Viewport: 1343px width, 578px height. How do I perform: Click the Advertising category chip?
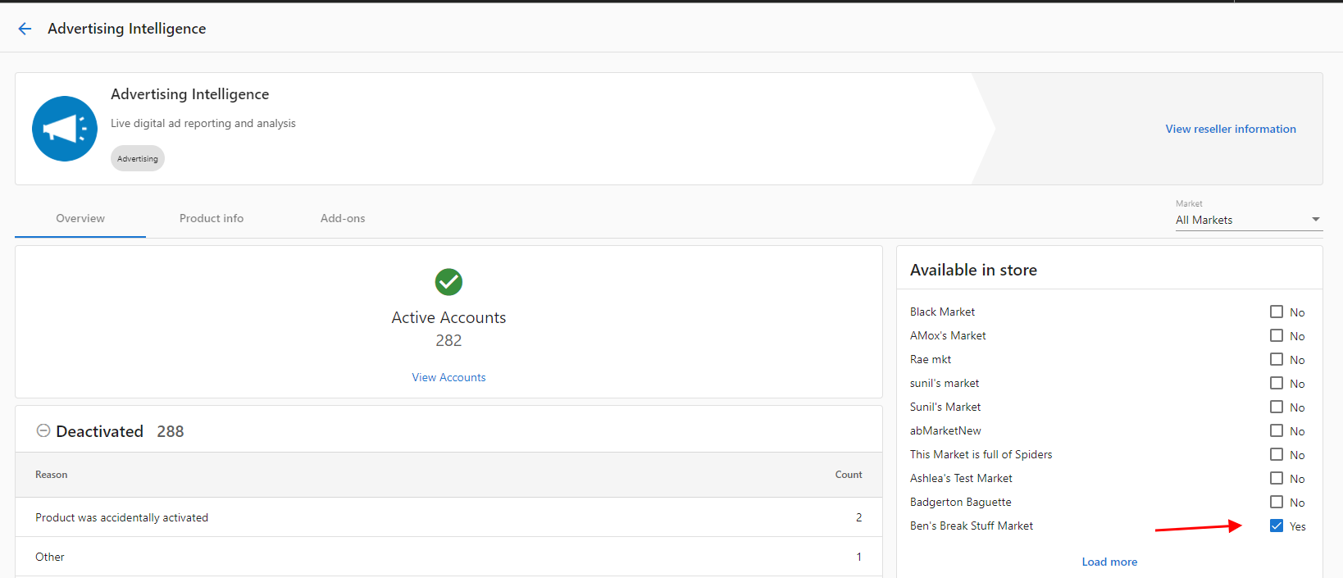(x=138, y=158)
